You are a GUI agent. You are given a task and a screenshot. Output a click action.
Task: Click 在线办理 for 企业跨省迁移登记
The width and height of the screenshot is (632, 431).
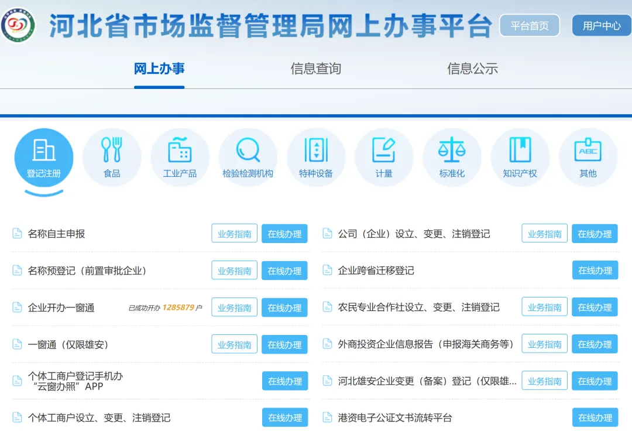pos(595,271)
